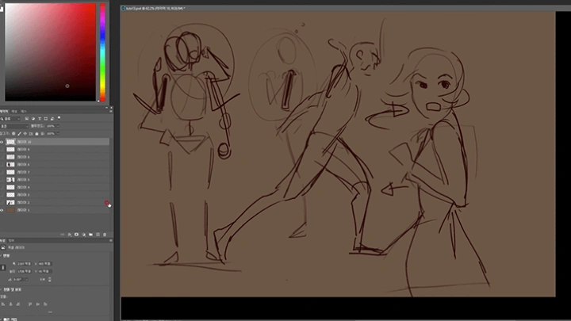Viewport: 571px width, 321px height.
Task: Hide layer 10 with its eye icon
Action: pyautogui.click(x=2, y=142)
